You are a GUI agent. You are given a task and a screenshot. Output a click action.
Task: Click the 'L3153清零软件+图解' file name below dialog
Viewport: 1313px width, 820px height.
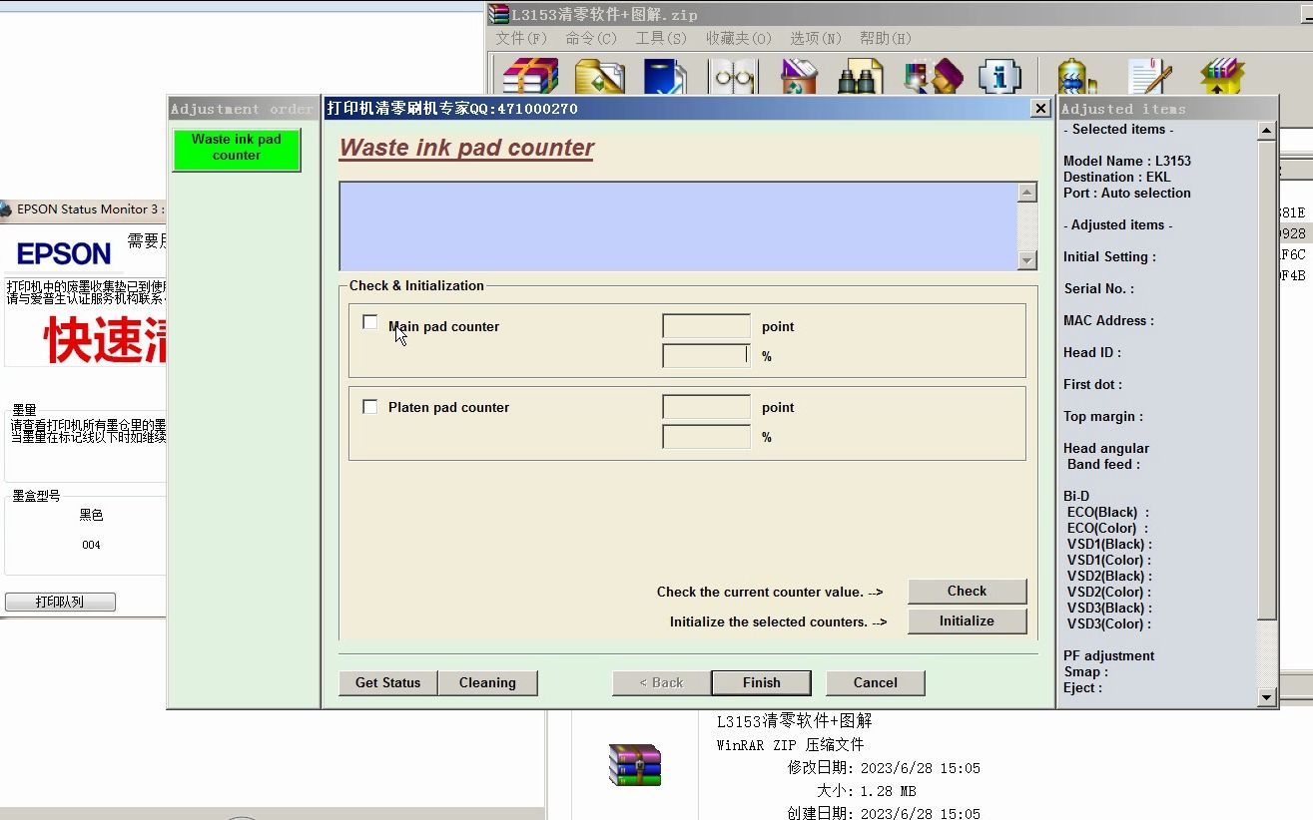(x=795, y=721)
